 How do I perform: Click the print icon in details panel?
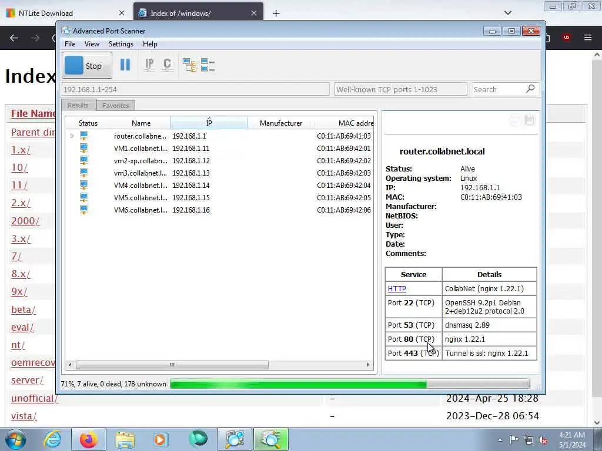(515, 120)
